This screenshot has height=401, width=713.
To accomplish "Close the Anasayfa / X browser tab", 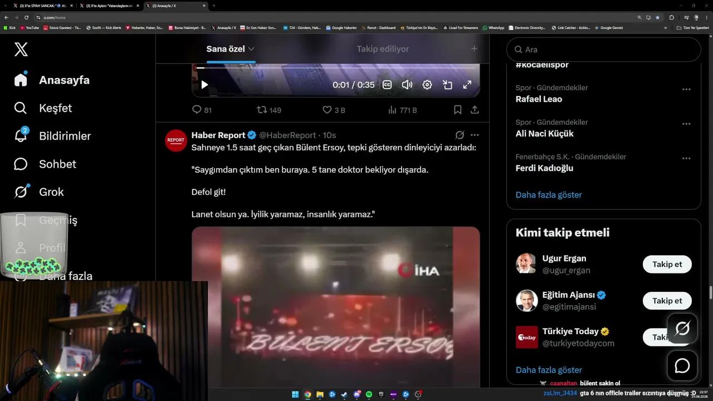I will click(x=204, y=6).
